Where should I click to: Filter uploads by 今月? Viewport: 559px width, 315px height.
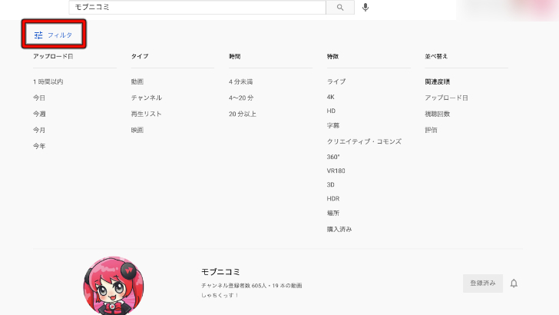pyautogui.click(x=39, y=130)
